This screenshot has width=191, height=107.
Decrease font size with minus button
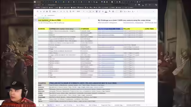tap(87, 11)
